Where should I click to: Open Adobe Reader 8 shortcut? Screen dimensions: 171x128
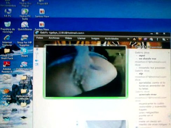click(7, 67)
